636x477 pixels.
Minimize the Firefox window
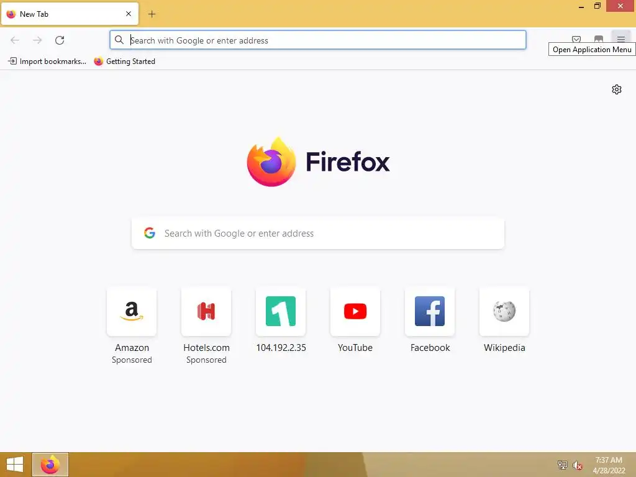[581, 6]
